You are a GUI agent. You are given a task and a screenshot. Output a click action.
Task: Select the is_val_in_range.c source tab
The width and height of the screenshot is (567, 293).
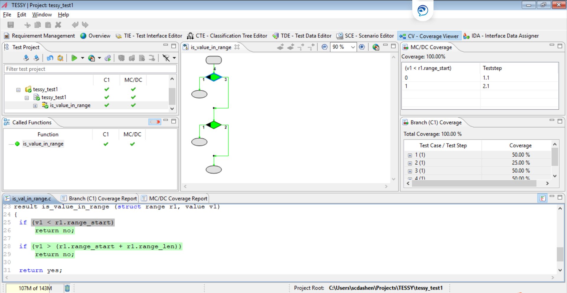point(28,198)
